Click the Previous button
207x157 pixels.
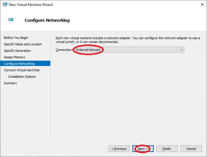119,149
